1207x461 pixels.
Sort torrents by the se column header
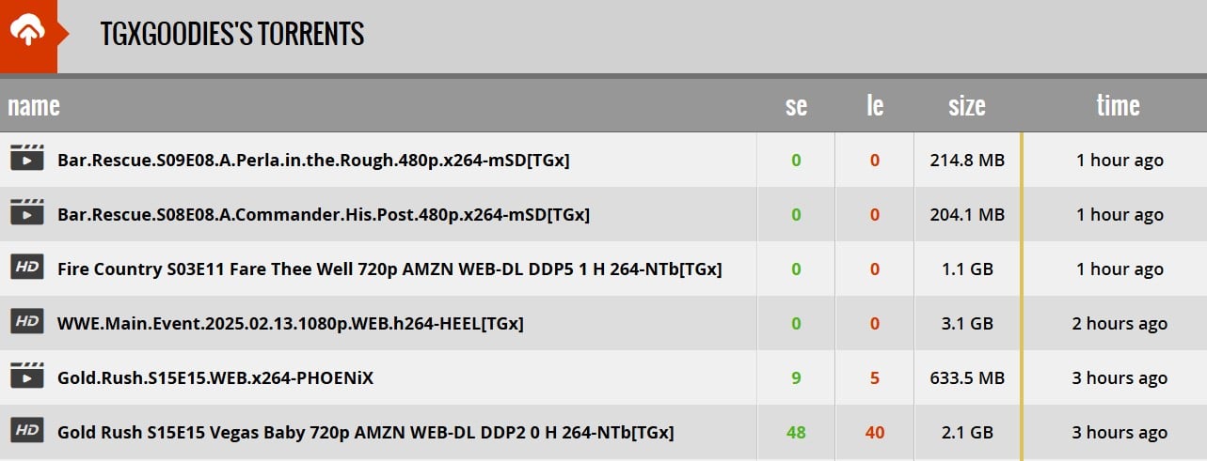coord(796,106)
